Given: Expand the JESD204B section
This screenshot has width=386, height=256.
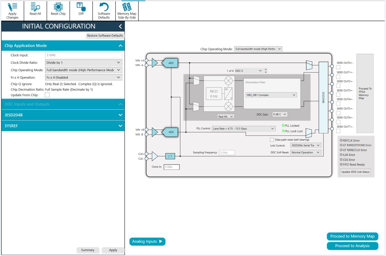Looking at the screenshot, I should click(63, 115).
